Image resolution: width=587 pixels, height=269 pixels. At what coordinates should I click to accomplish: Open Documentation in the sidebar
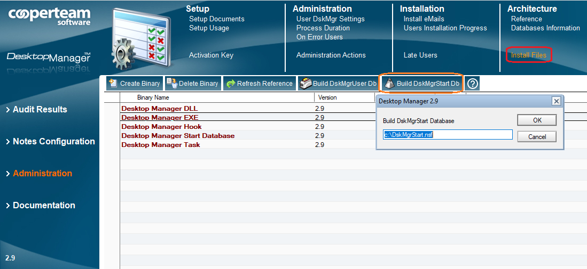tap(41, 206)
